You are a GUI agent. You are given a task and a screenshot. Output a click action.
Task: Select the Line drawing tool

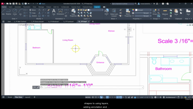(x=3, y=12)
